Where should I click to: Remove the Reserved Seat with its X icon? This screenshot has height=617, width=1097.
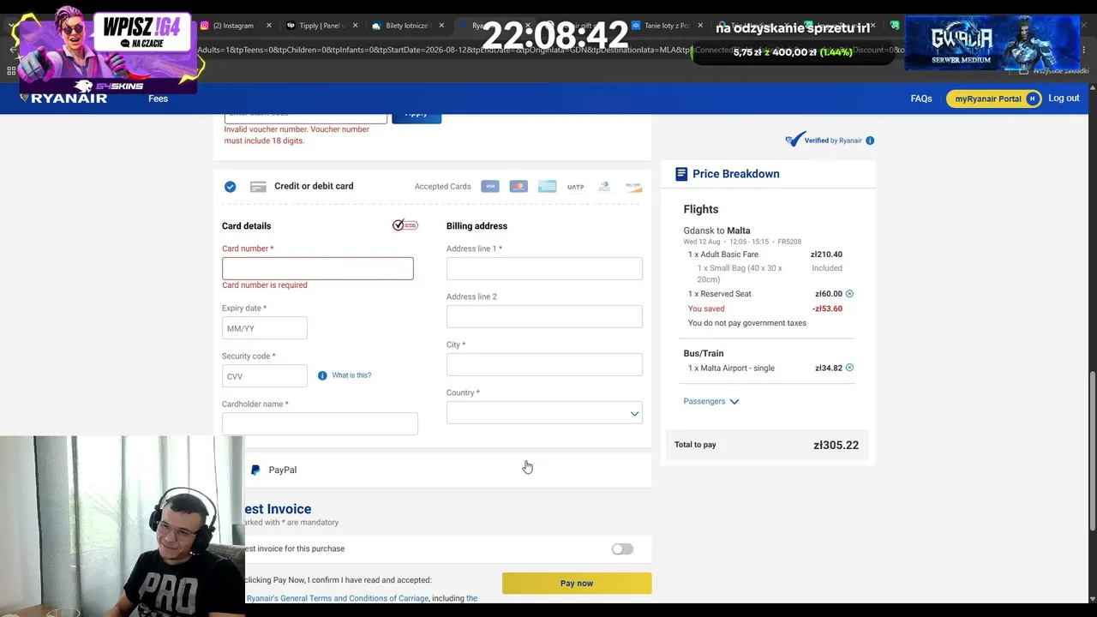[x=849, y=294]
